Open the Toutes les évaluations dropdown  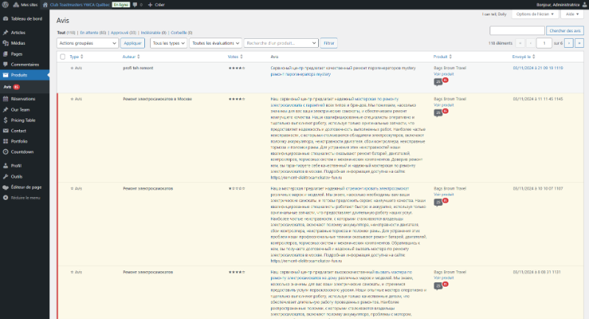pos(214,43)
